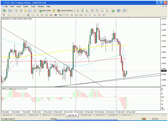Open the Tools menu
Image resolution: width=168 pixels, height=121 pixels.
point(33,6)
